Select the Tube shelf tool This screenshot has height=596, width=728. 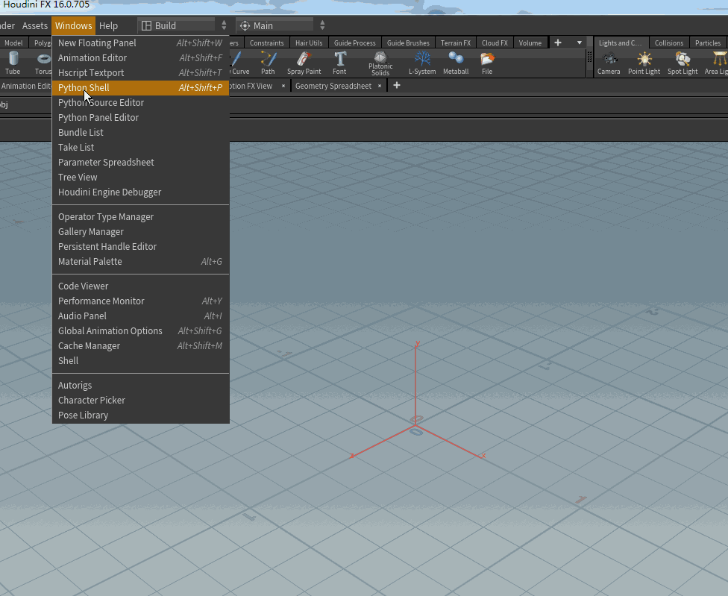point(13,63)
